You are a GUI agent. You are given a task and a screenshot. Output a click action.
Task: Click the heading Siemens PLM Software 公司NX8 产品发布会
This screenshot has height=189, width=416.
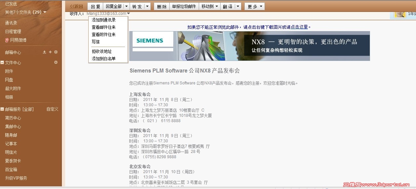tap(185, 71)
